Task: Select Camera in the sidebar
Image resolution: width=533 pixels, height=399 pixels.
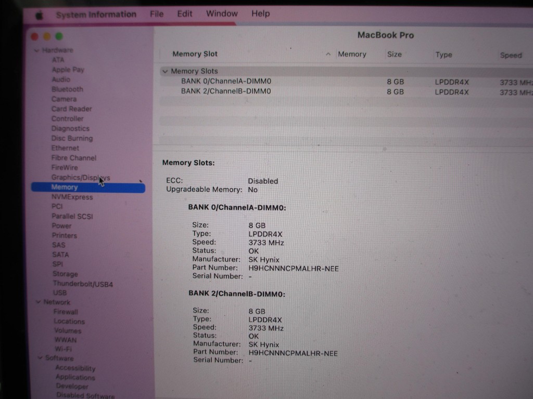Action: (x=64, y=99)
